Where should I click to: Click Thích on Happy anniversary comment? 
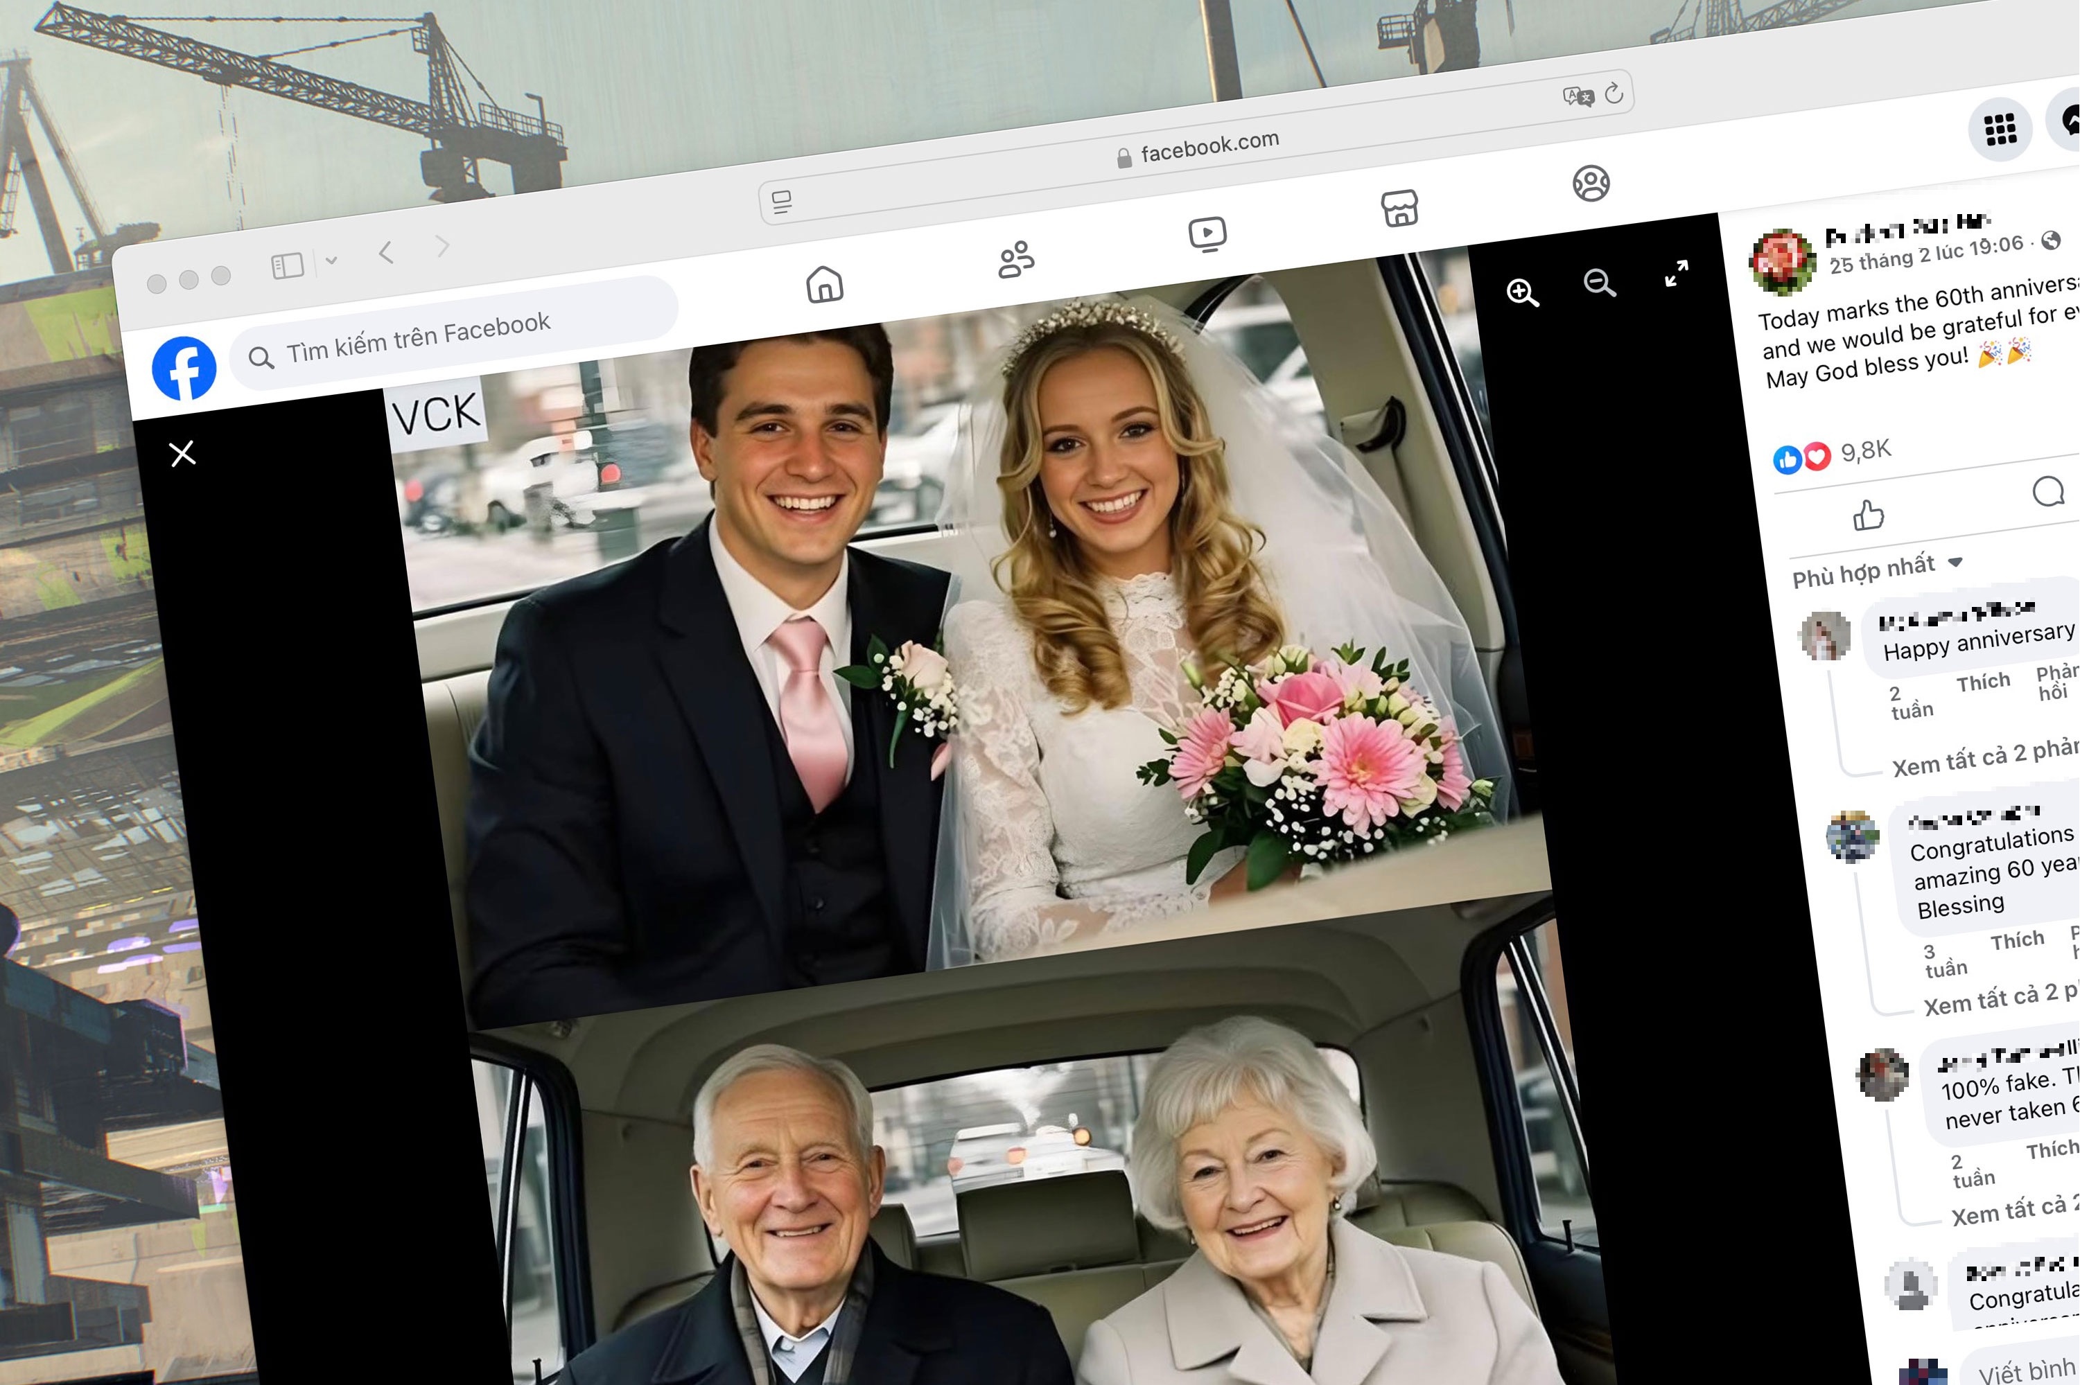pos(1983,682)
